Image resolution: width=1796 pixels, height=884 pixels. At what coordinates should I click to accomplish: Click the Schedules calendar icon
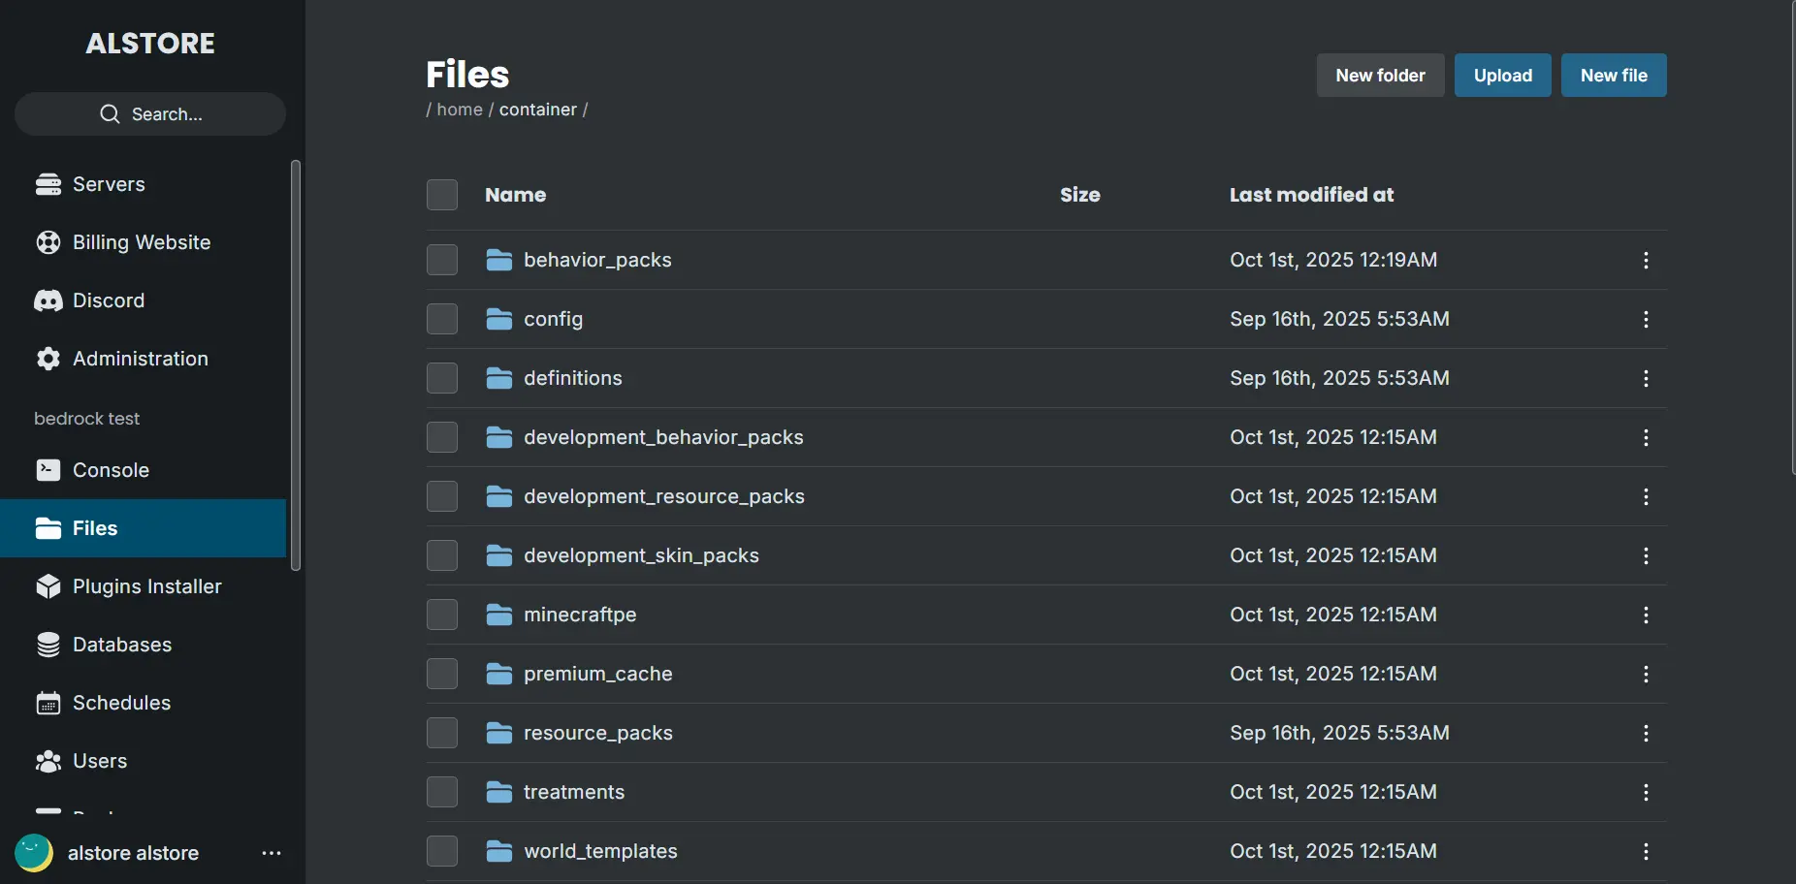(49, 703)
